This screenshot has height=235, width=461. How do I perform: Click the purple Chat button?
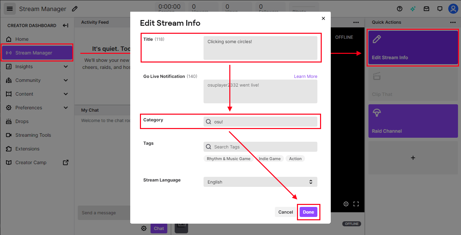click(159, 229)
